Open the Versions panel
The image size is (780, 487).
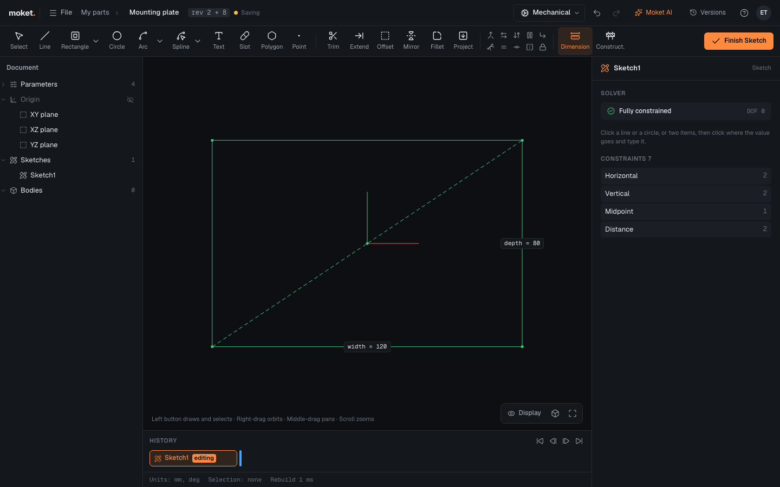point(707,13)
